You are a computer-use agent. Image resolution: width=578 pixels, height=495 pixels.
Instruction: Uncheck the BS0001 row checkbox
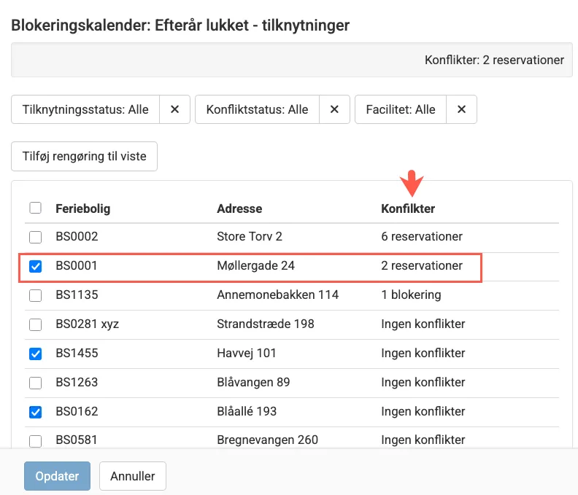pos(35,266)
